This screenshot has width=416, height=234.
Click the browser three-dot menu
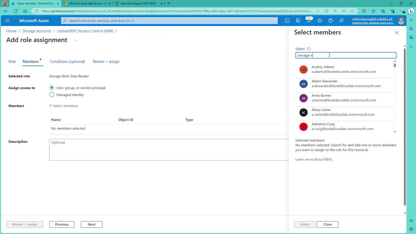point(402,11)
